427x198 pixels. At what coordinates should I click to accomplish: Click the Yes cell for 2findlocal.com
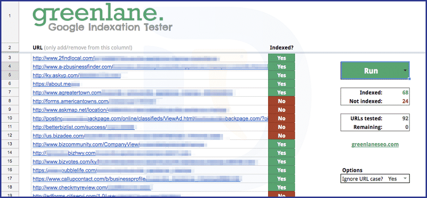tap(281, 58)
